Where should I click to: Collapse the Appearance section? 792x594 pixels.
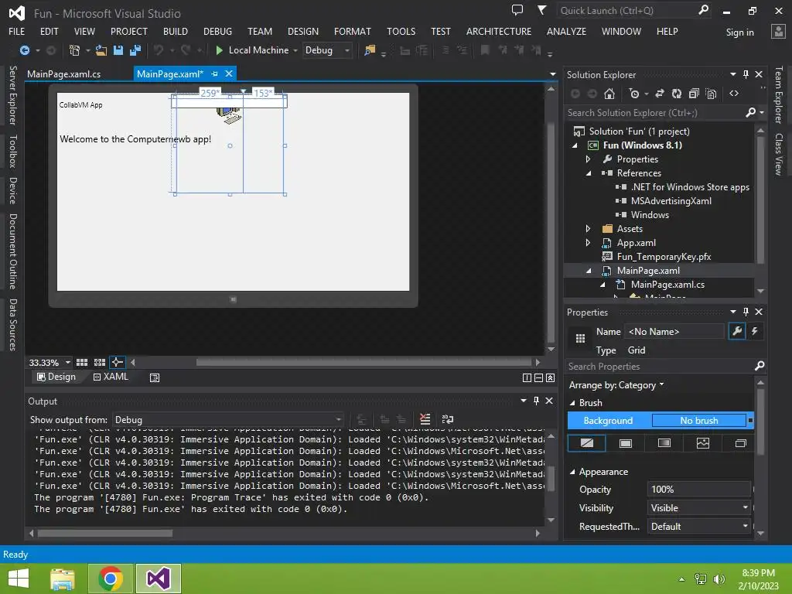pos(572,472)
